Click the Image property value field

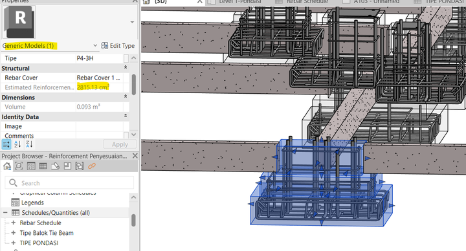(100, 126)
